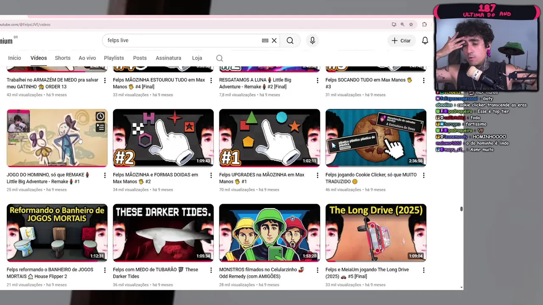This screenshot has height=305, width=543.
Task: Switch to the Shorts tab
Action: point(62,58)
